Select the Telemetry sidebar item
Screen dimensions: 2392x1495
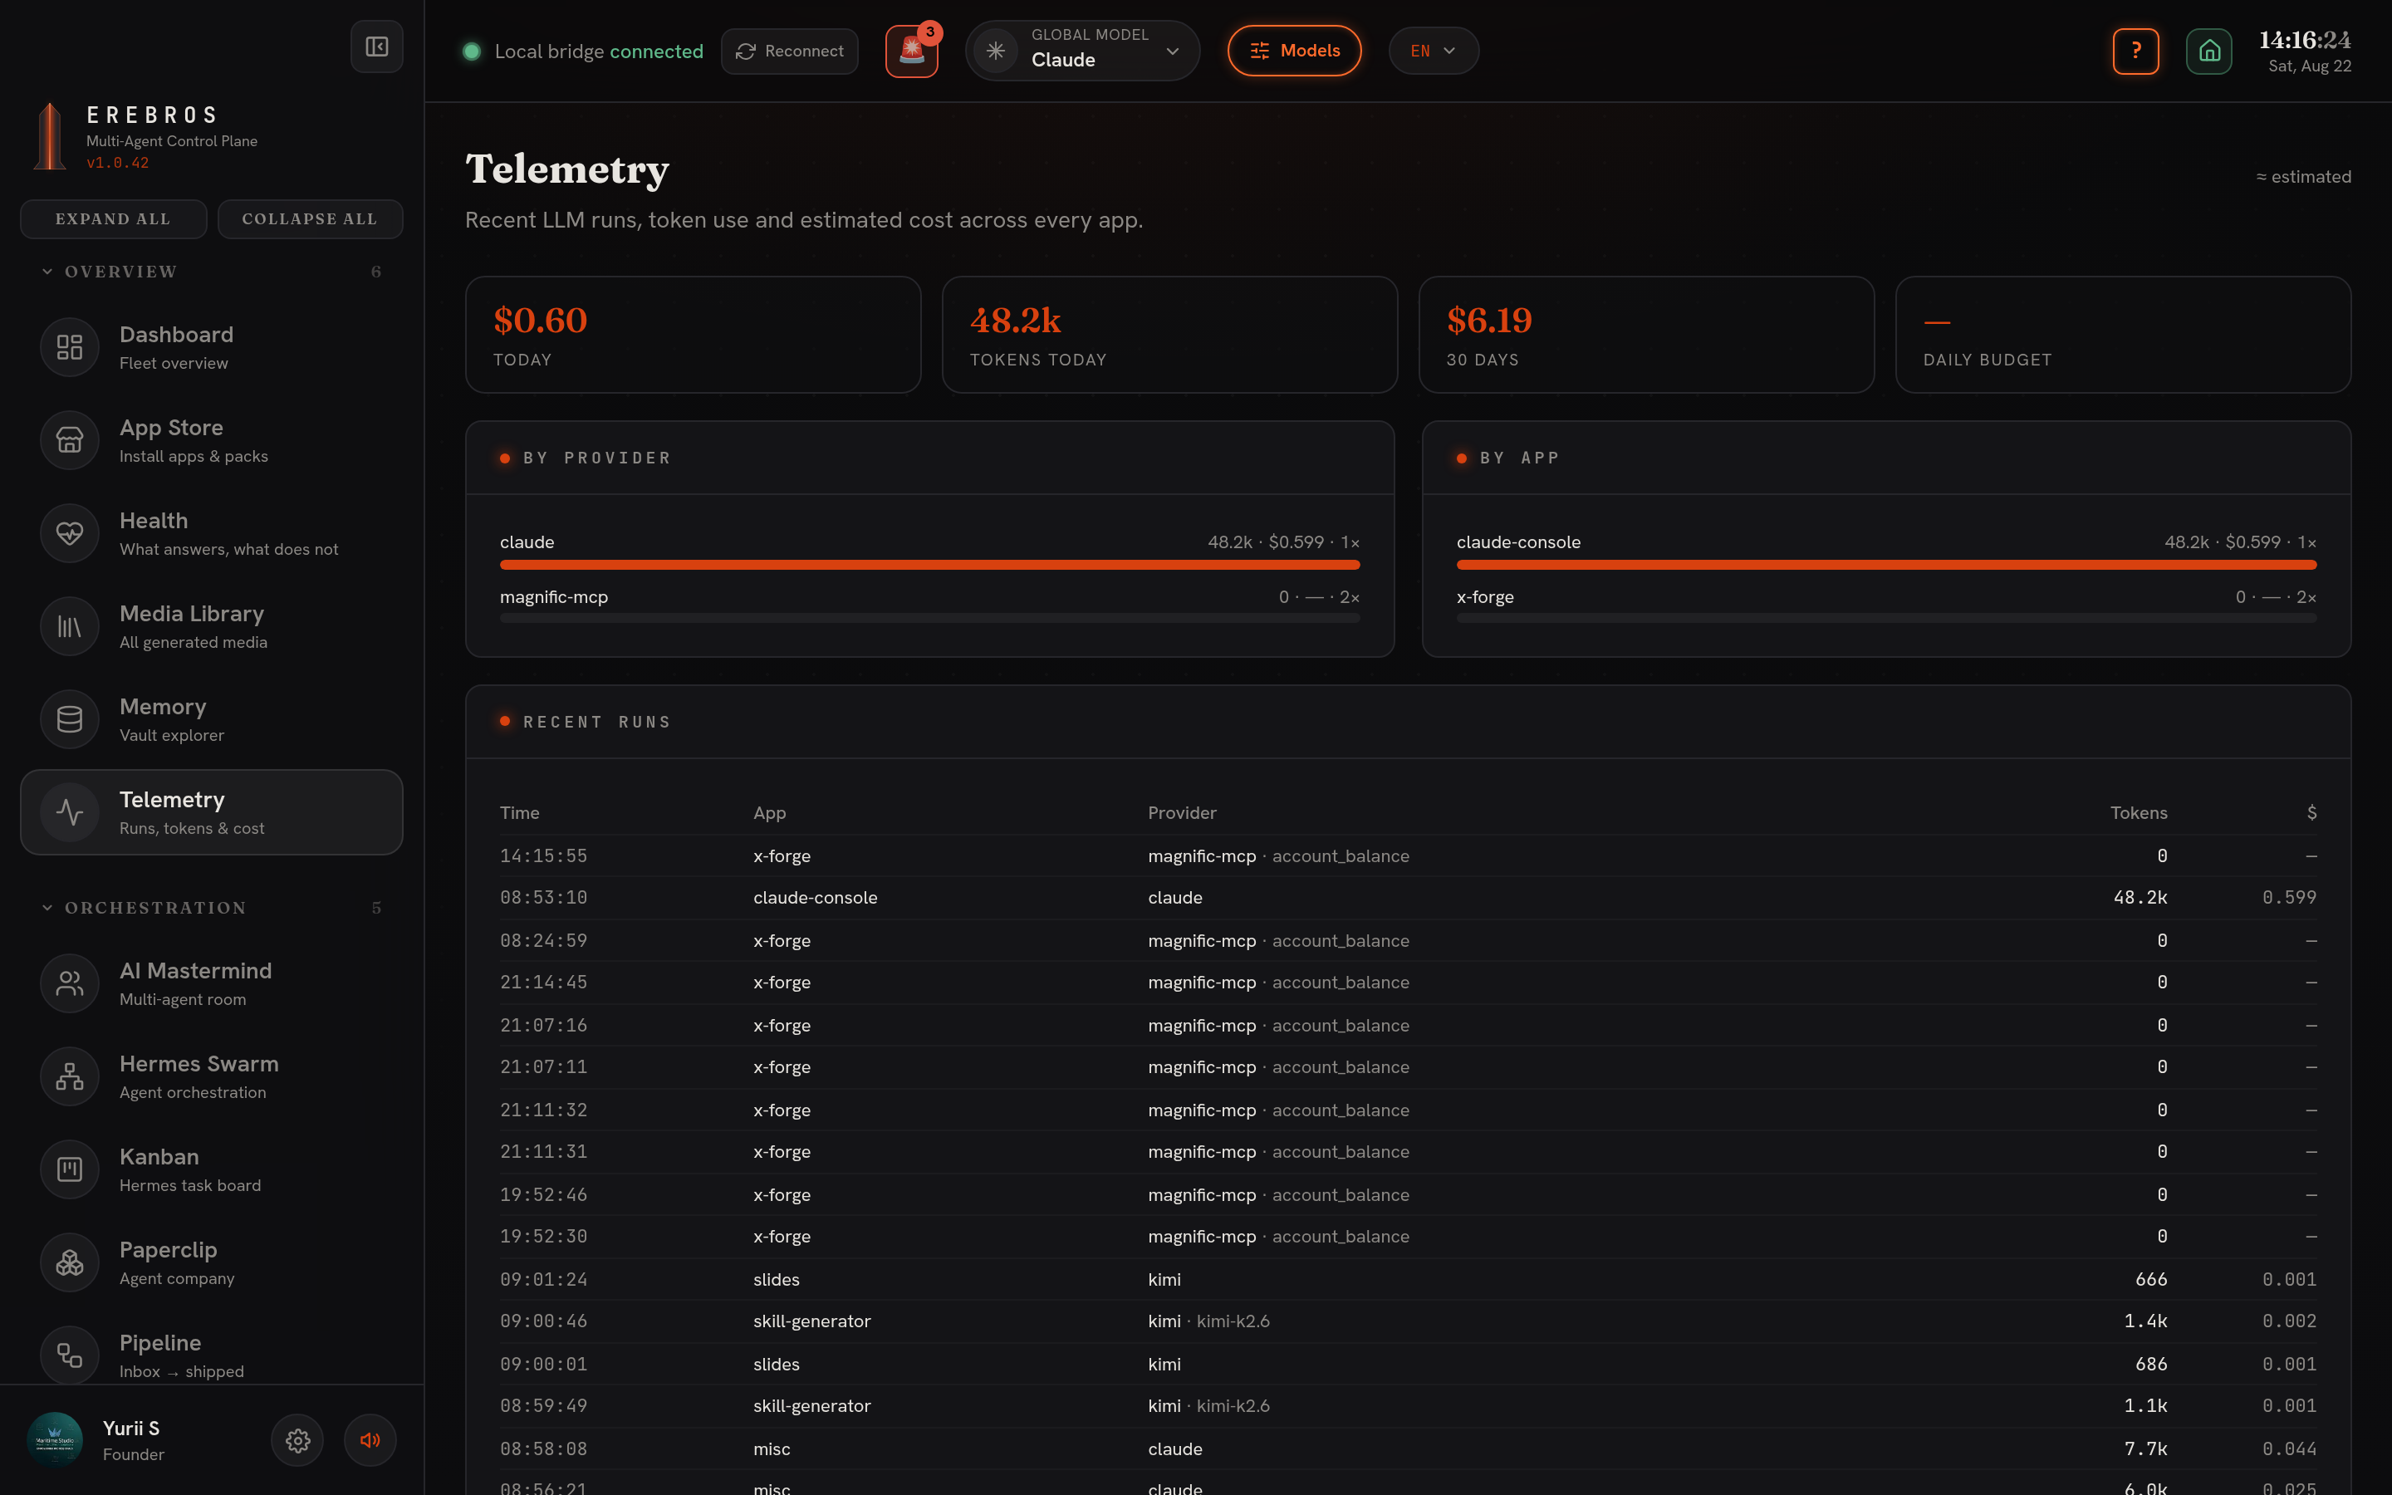[x=212, y=811]
